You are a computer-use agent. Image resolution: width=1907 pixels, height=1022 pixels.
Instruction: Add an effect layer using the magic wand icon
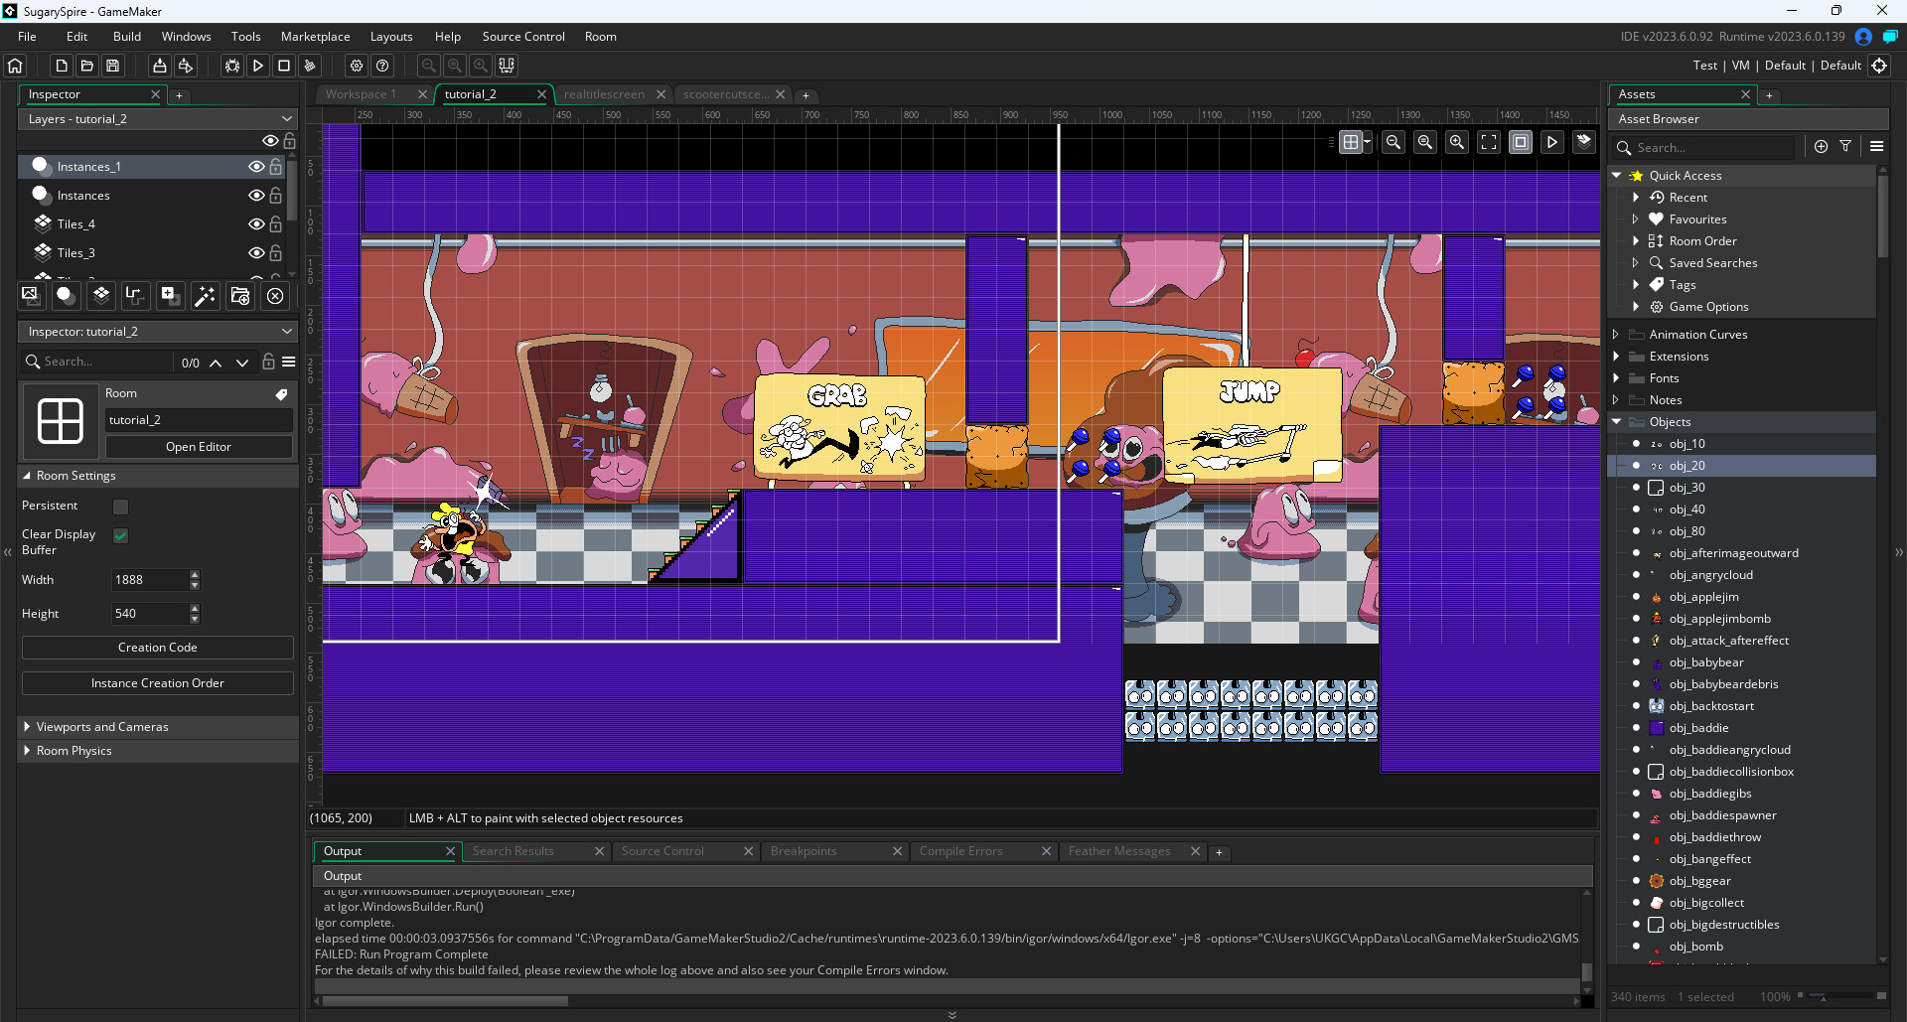(x=206, y=295)
